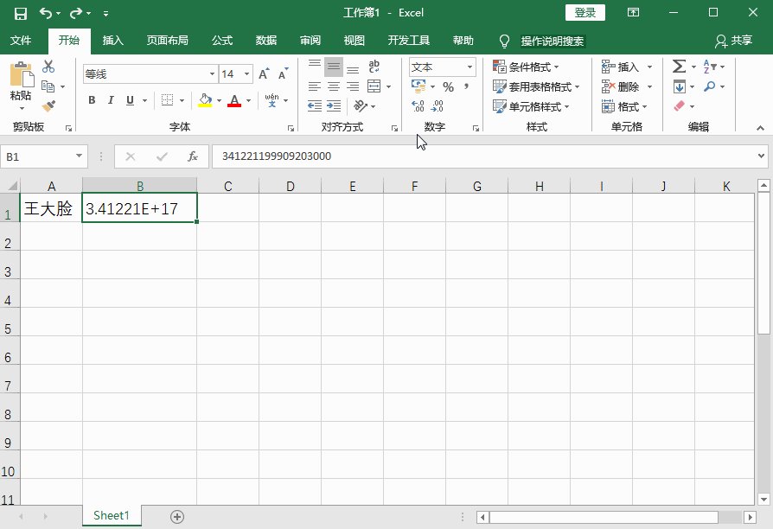Click the yellow fill color swatch
The image size is (773, 529).
(205, 100)
